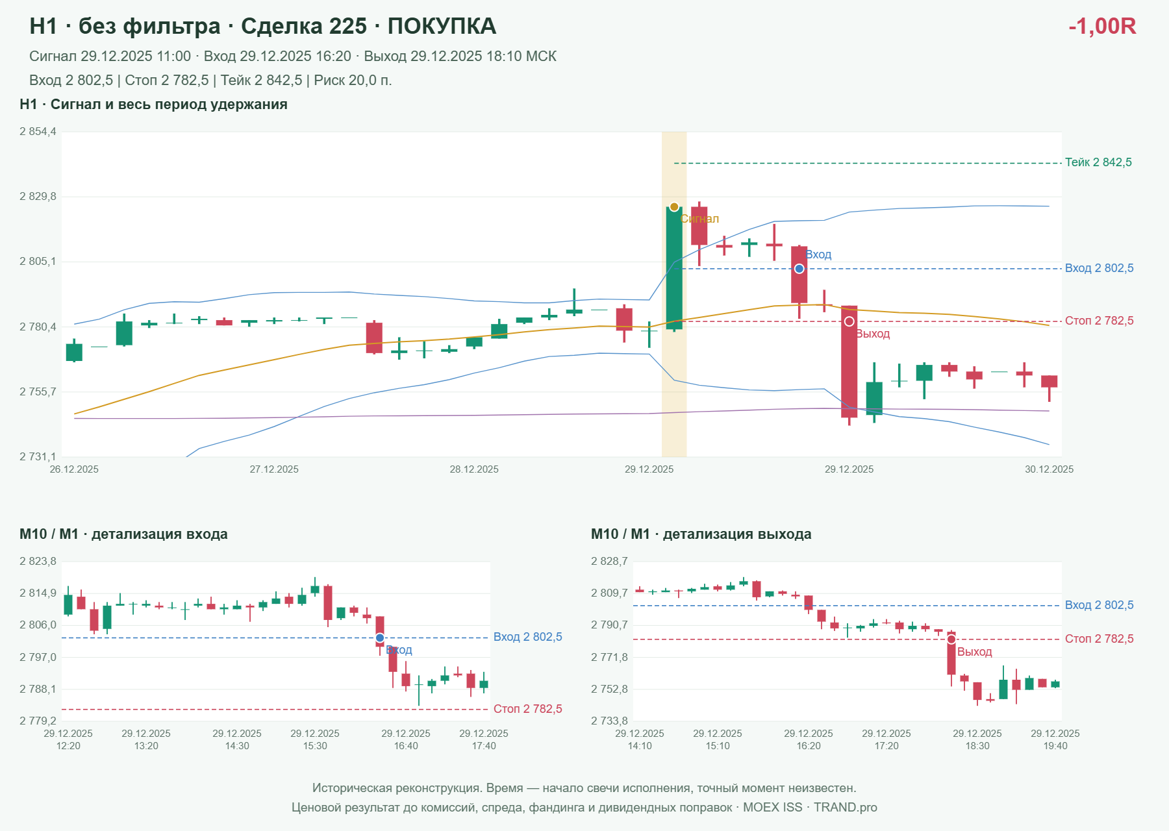The width and height of the screenshot is (1169, 831).
Task: Click the exit chart y-axis value 2 752,8
Action: pyautogui.click(x=609, y=689)
